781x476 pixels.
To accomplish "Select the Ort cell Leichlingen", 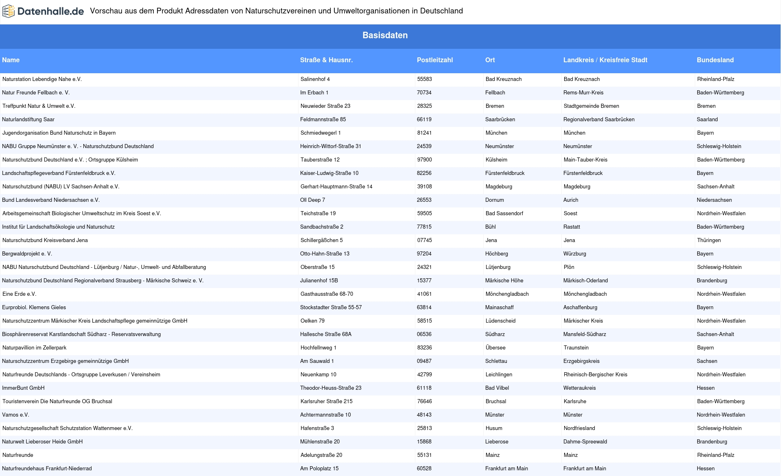I will tap(499, 375).
